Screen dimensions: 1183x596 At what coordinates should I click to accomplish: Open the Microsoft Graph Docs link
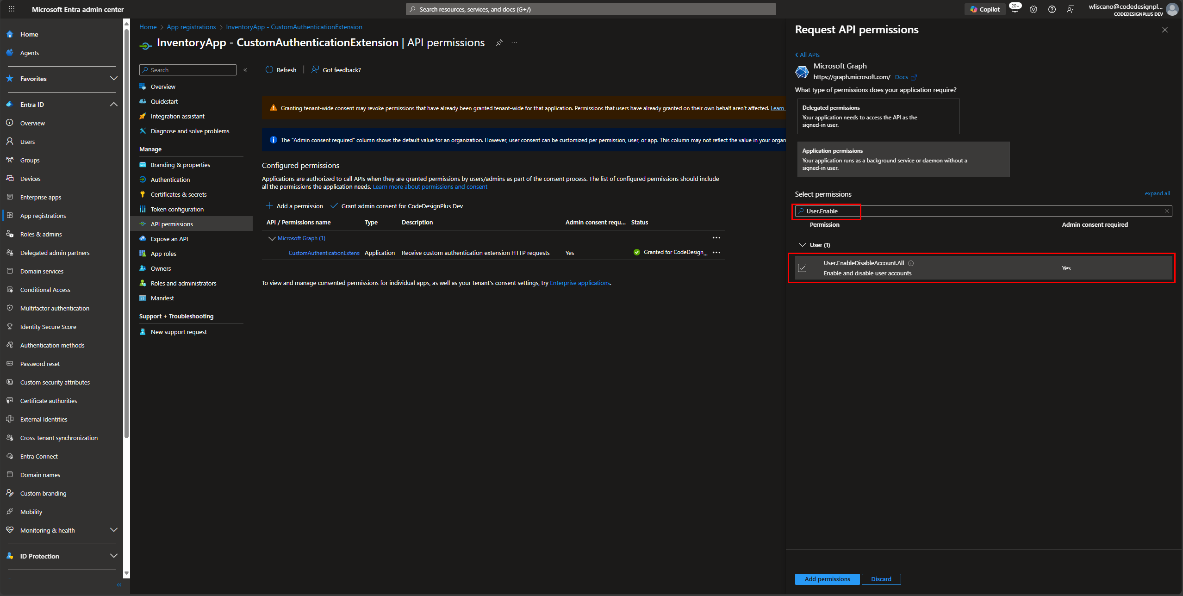[x=906, y=77]
